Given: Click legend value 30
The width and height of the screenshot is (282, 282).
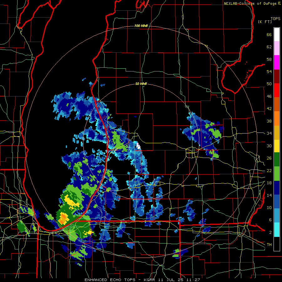Looking at the screenshot, I should coord(269,146).
